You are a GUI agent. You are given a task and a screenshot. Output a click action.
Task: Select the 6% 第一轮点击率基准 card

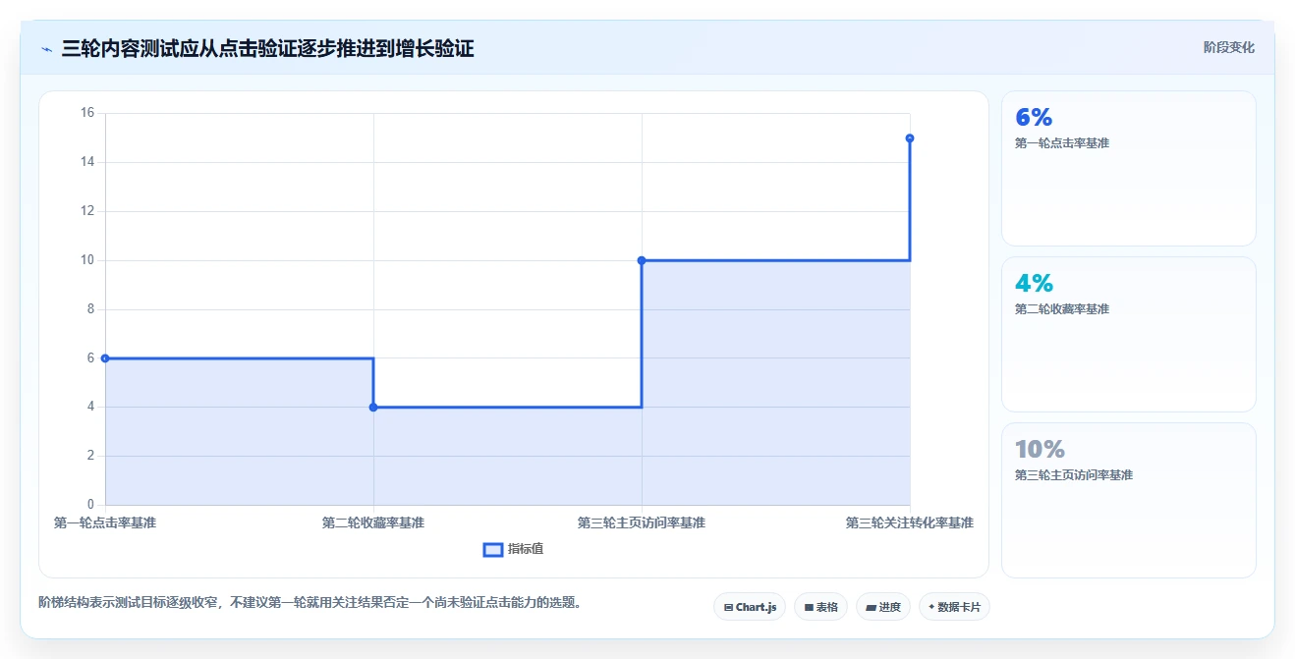pyautogui.click(x=1128, y=168)
